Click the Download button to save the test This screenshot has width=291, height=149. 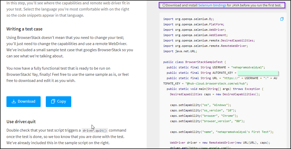tap(23, 101)
